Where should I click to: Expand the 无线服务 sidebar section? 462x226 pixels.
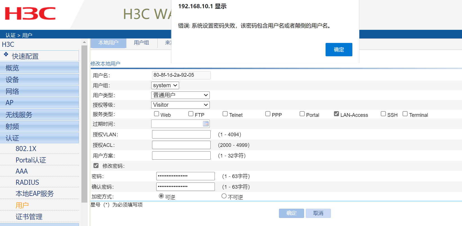[39, 115]
